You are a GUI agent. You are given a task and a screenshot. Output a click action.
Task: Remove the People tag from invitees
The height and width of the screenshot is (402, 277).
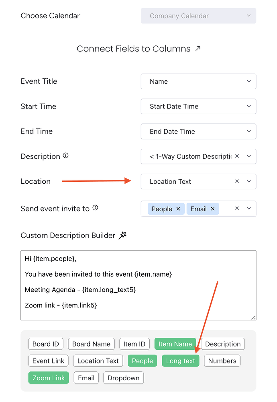pos(178,209)
